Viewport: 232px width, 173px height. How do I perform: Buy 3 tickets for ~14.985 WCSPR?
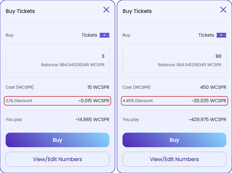coord(57,140)
